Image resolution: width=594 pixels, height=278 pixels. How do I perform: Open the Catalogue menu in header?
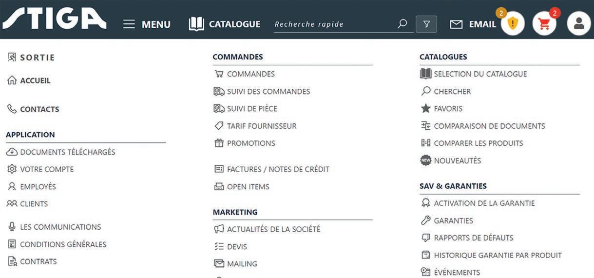click(x=225, y=24)
